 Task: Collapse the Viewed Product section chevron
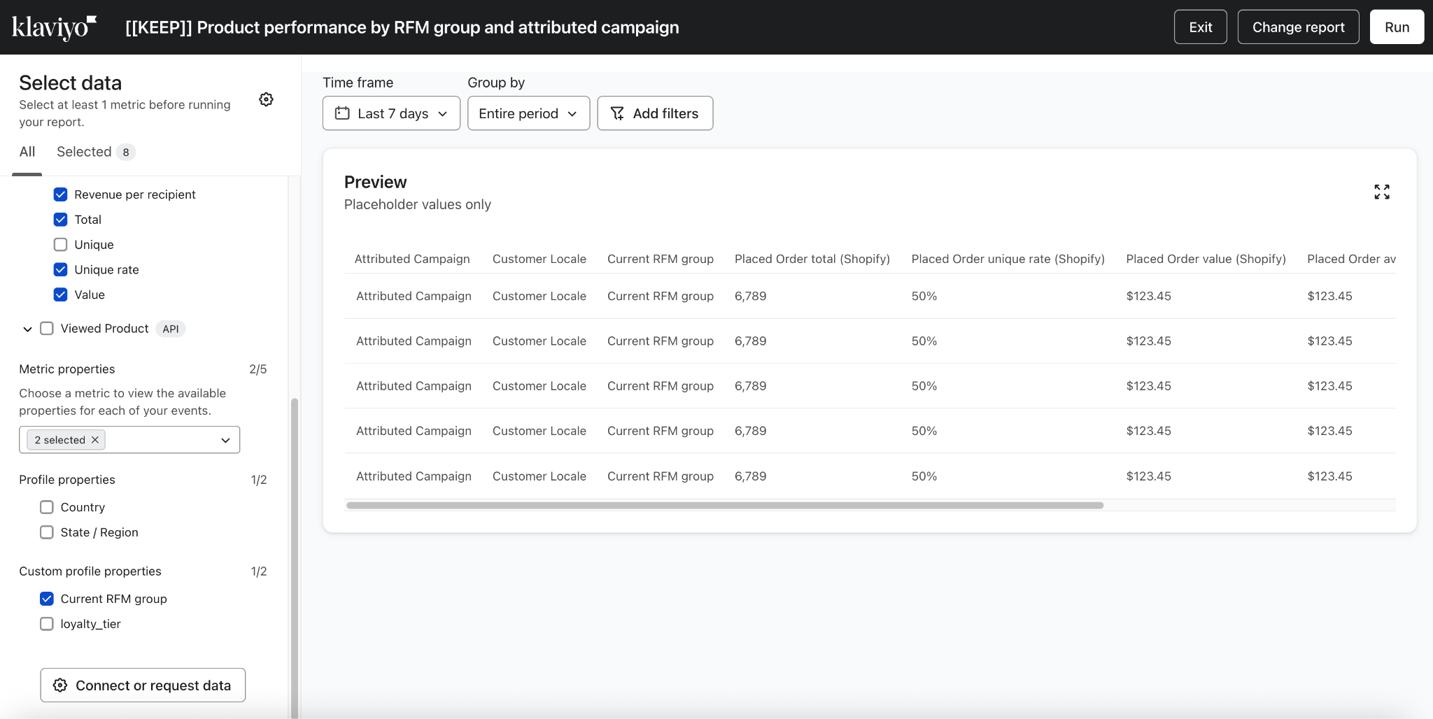pos(27,329)
